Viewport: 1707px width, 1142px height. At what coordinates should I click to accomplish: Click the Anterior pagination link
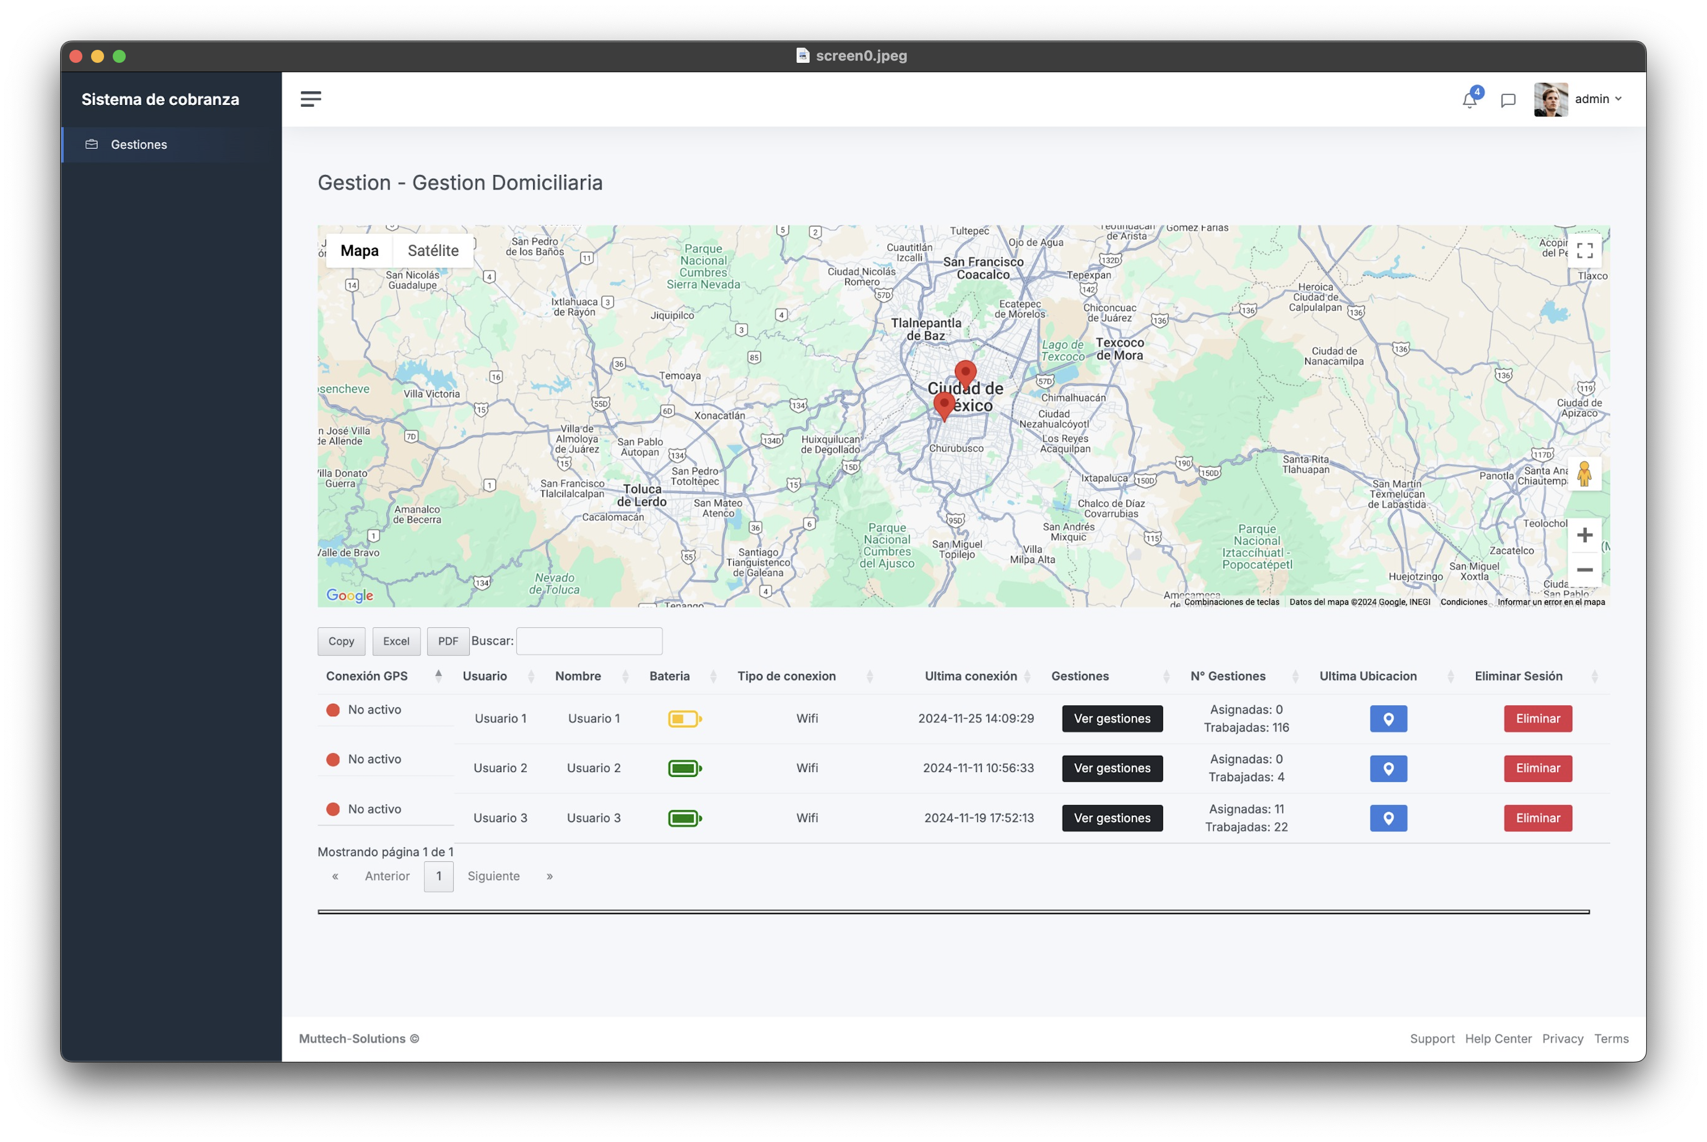(387, 876)
